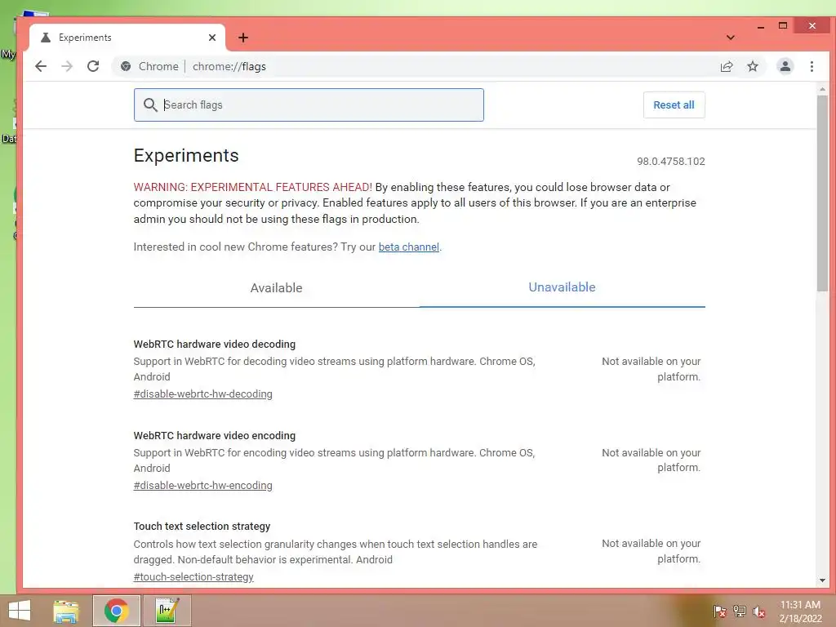Click the Action Center flag tray icon
This screenshot has height=627, width=836.
(718, 611)
